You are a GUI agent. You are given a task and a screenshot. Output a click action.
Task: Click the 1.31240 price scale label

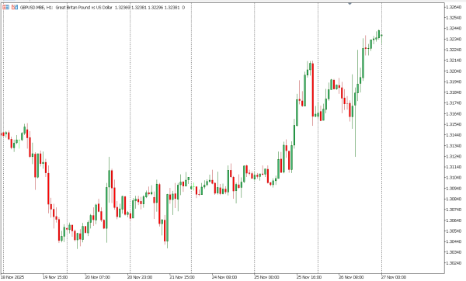click(454, 156)
